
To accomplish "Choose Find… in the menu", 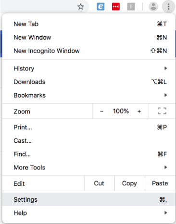I will [88, 154].
